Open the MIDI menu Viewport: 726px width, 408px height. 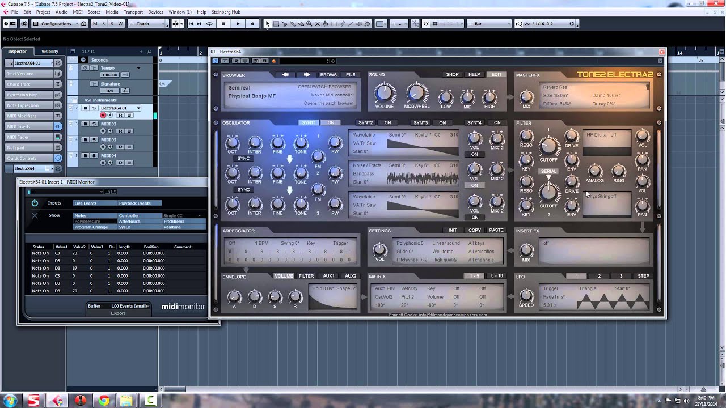[x=78, y=12]
